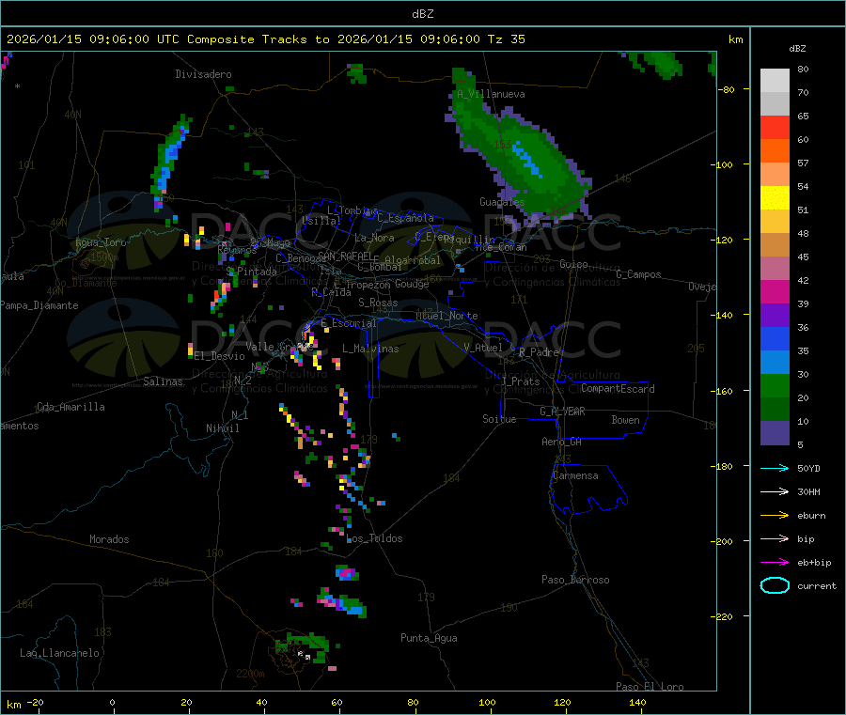The image size is (846, 715).
Task: Click the SAN_RAFAEL city label
Action: [x=345, y=256]
